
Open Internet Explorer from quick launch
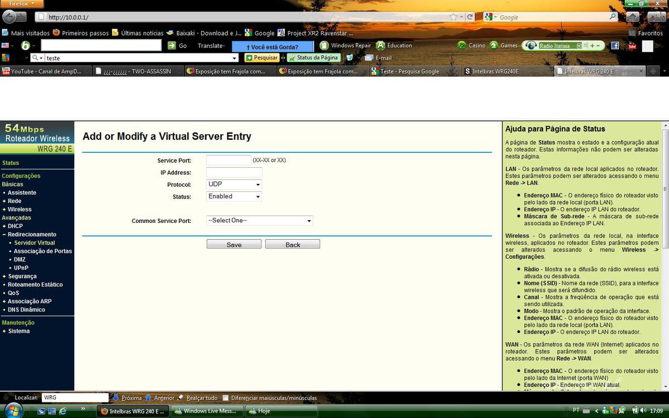[62, 411]
